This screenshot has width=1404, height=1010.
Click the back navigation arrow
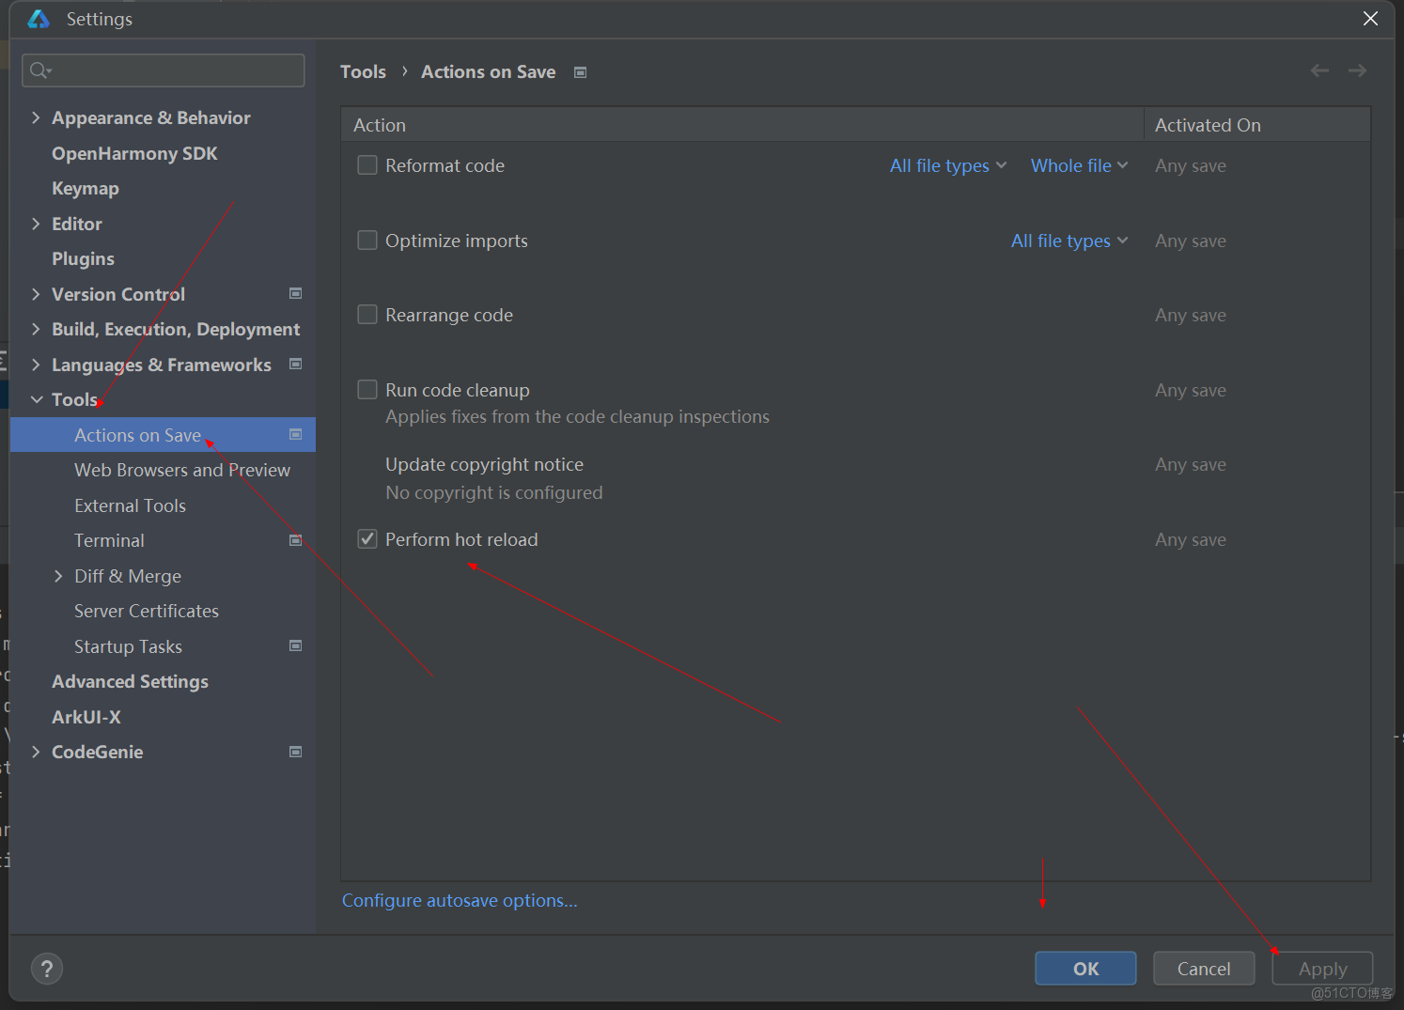[x=1319, y=71]
